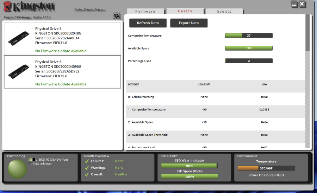Viewport: 317px width, 193px height.
Task: Click Drive 6 'No Firmware Update Available' text
Action: point(61,84)
